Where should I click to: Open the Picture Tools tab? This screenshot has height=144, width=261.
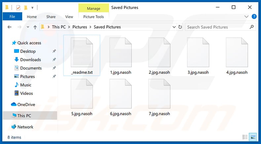pyautogui.click(x=93, y=17)
